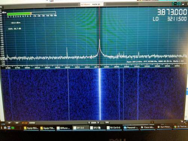Open the Equip-REA folder taskbar item
The width and height of the screenshot is (188, 141).
tap(31, 128)
